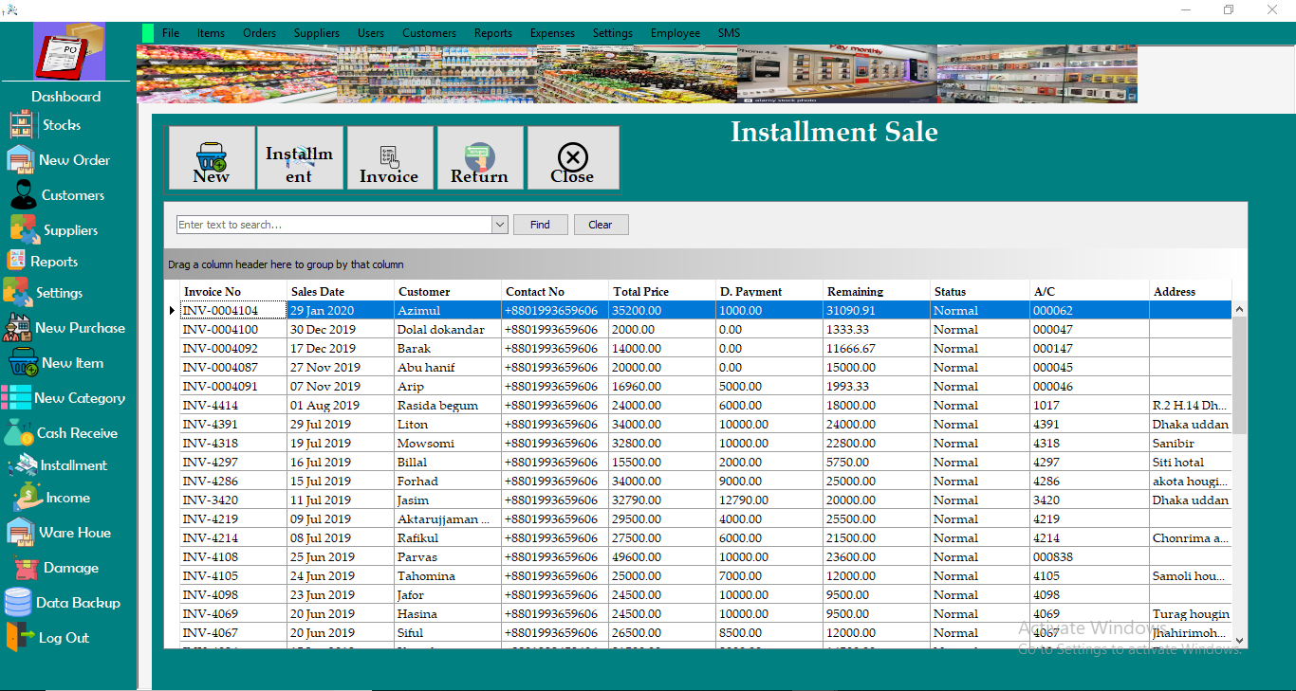Click the Return toolbar icon
Image resolution: width=1296 pixels, height=691 pixels.
coord(480,157)
